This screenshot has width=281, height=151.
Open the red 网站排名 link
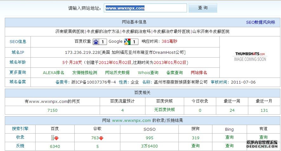199,72
